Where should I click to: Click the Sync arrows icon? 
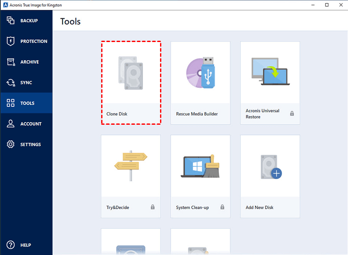(x=9, y=82)
